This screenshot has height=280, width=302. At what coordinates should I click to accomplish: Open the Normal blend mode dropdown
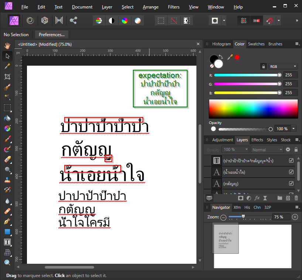tap(267, 149)
